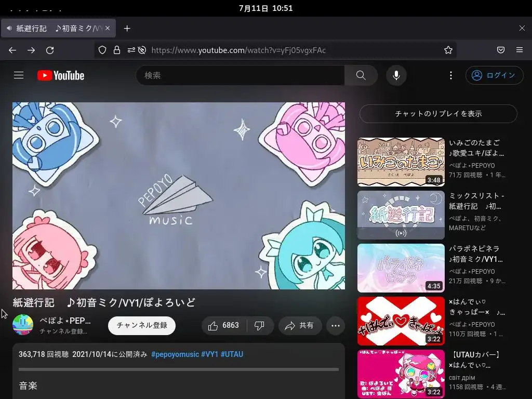This screenshot has width=532, height=399.
Task: Click the #pepoyomusic hashtag
Action: (175, 354)
